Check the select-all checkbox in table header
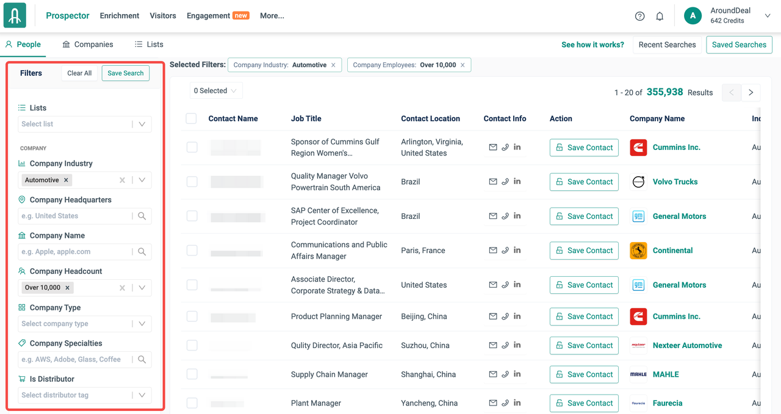The width and height of the screenshot is (781, 414). pyautogui.click(x=192, y=119)
